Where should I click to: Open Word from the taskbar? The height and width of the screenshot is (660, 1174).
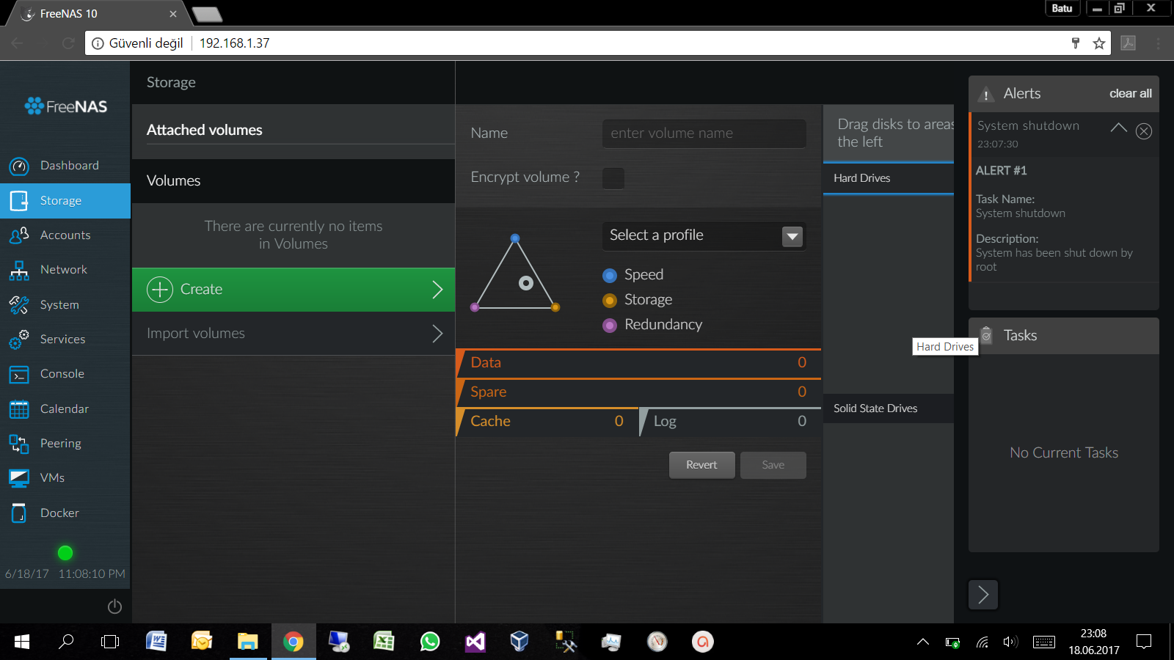(x=156, y=642)
